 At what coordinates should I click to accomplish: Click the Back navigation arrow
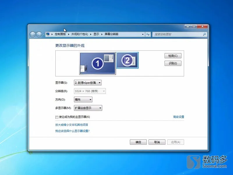[x=33, y=34]
